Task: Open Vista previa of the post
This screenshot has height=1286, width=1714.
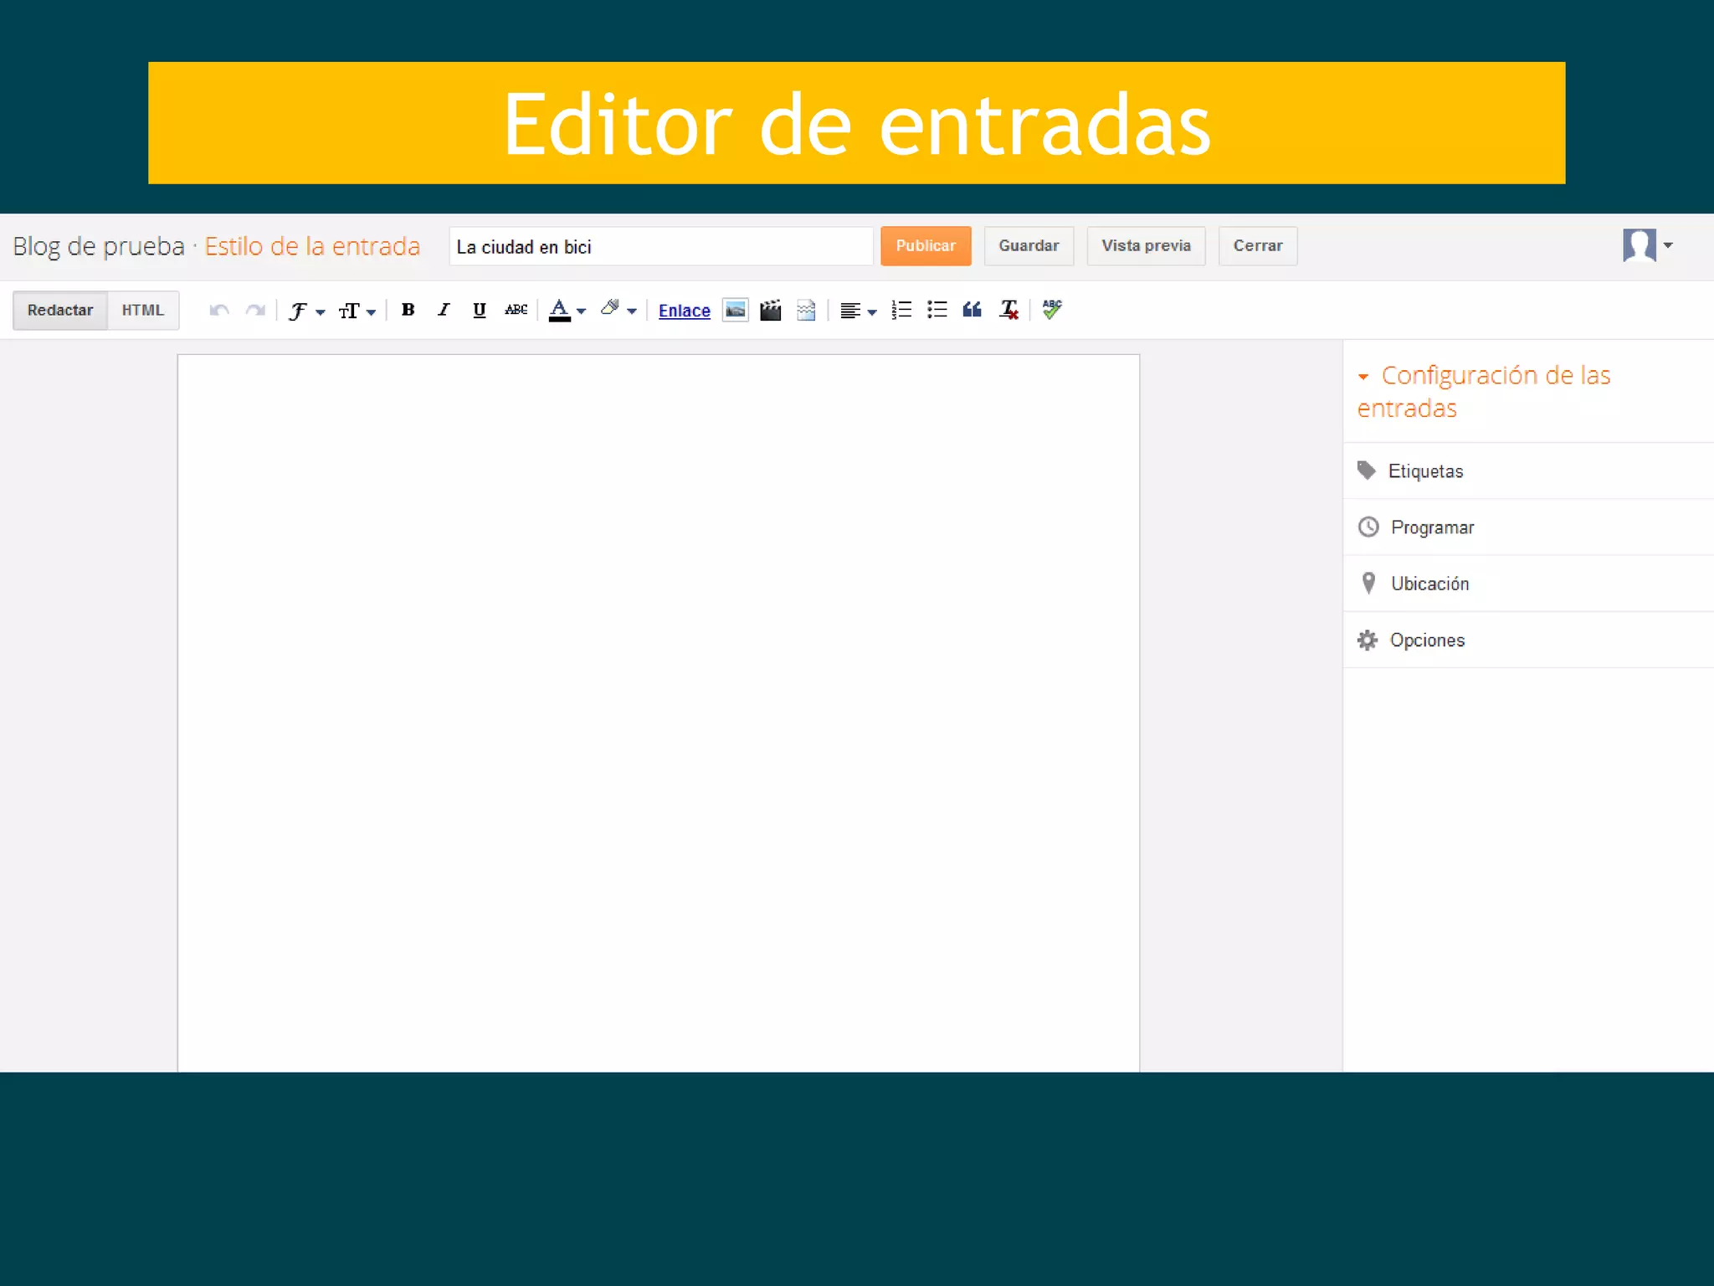Action: (1146, 246)
